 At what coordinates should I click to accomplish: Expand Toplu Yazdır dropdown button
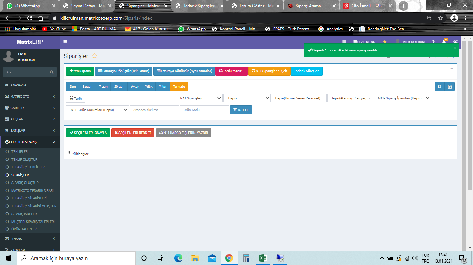click(x=231, y=71)
